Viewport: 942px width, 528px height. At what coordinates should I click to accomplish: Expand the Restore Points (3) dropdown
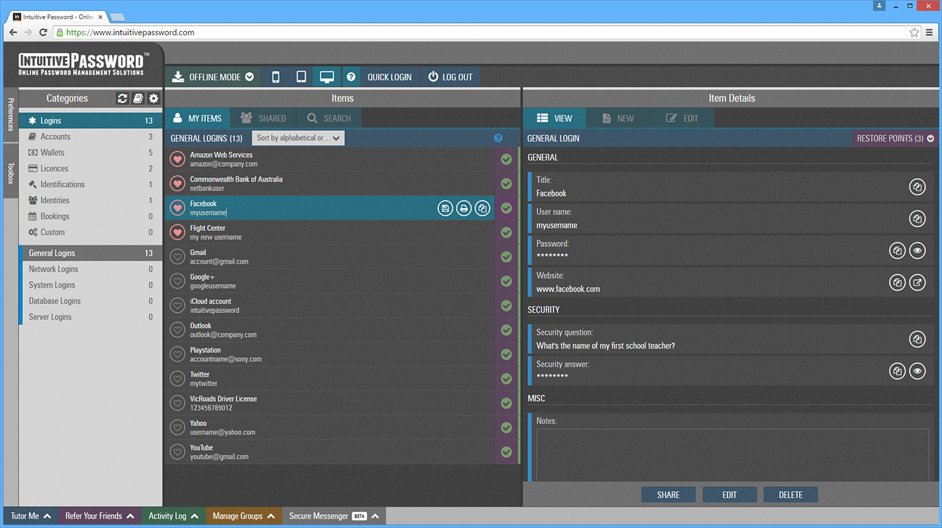pos(896,139)
